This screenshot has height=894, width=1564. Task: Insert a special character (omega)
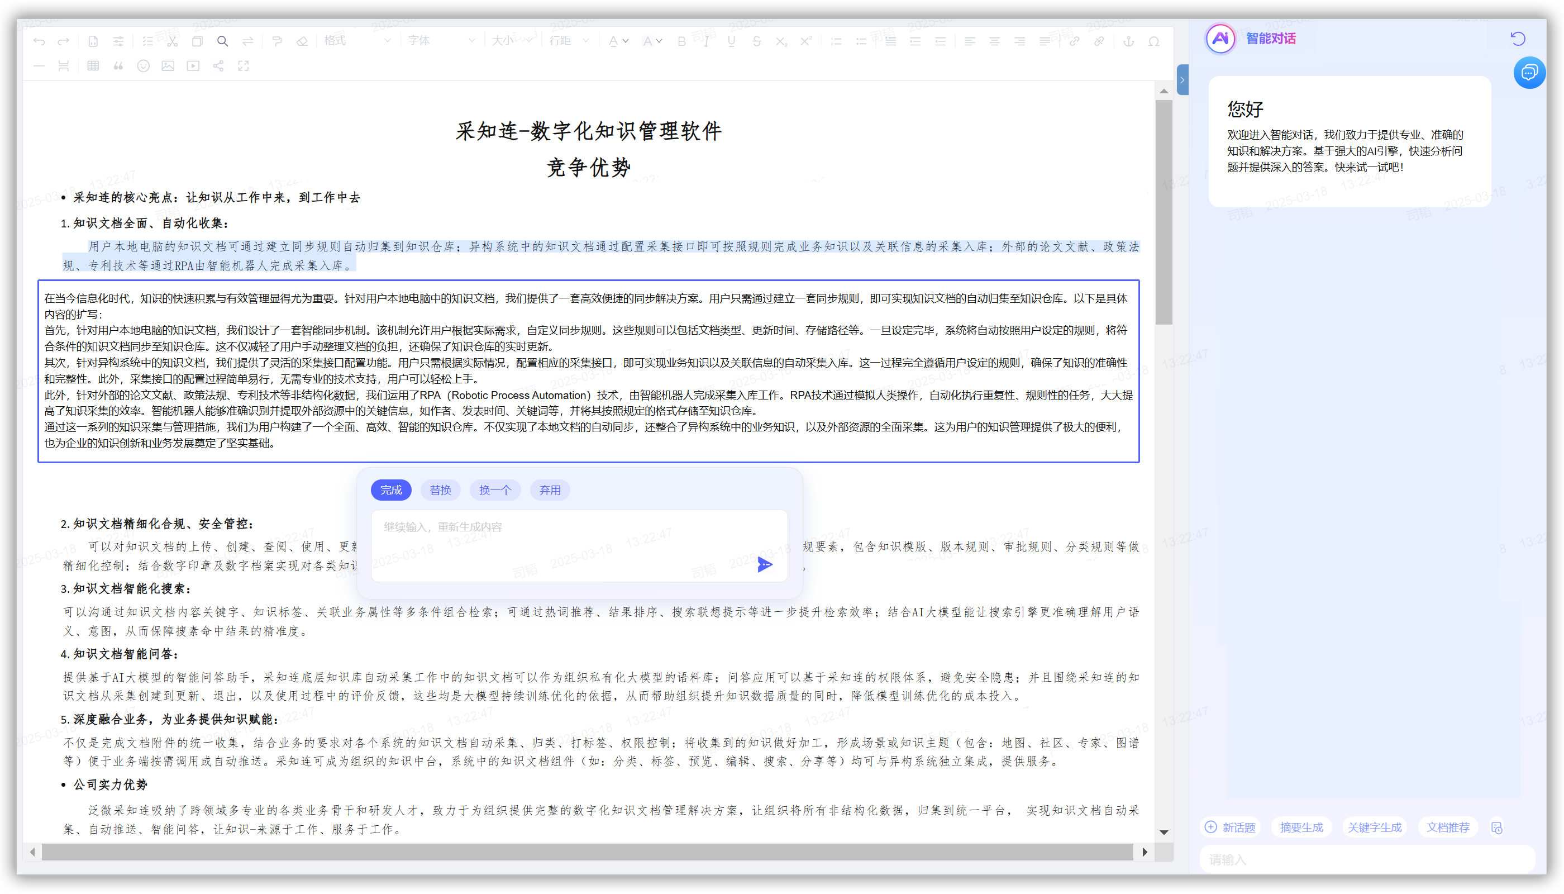click(x=1154, y=41)
